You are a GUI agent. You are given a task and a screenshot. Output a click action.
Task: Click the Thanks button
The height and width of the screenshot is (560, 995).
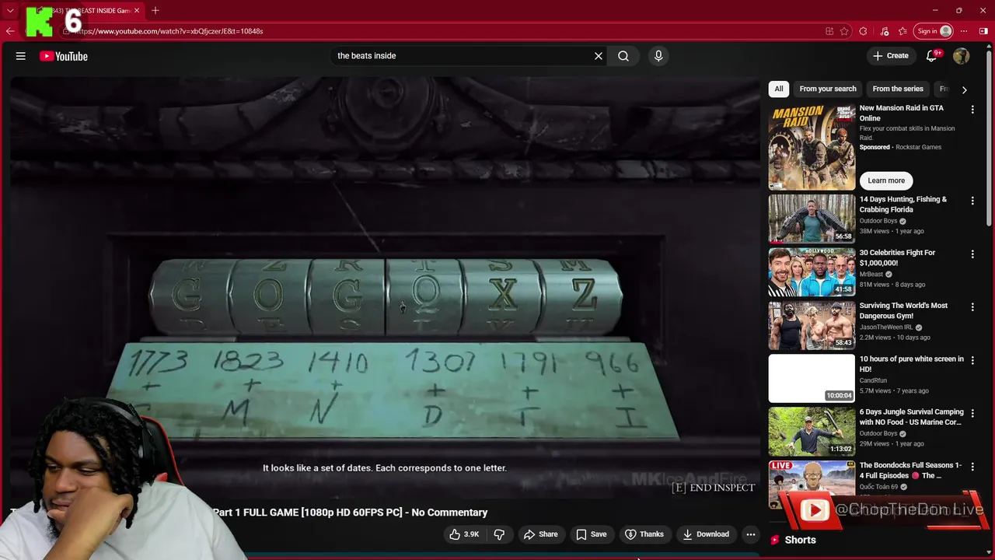click(x=644, y=534)
